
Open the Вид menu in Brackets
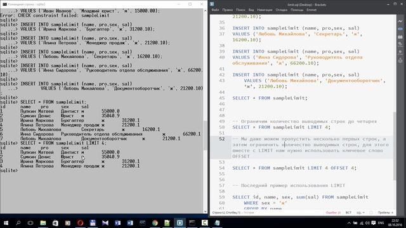point(251,10)
